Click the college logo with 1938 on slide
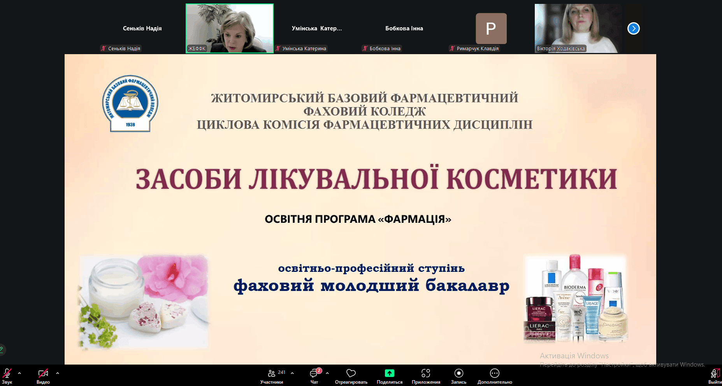This screenshot has height=386, width=722. (130, 104)
